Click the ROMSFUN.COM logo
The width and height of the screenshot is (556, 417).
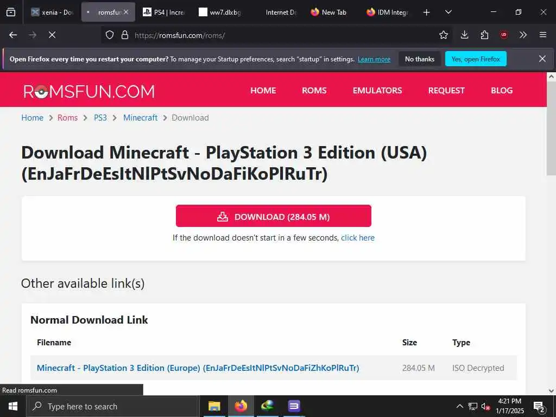pos(89,91)
